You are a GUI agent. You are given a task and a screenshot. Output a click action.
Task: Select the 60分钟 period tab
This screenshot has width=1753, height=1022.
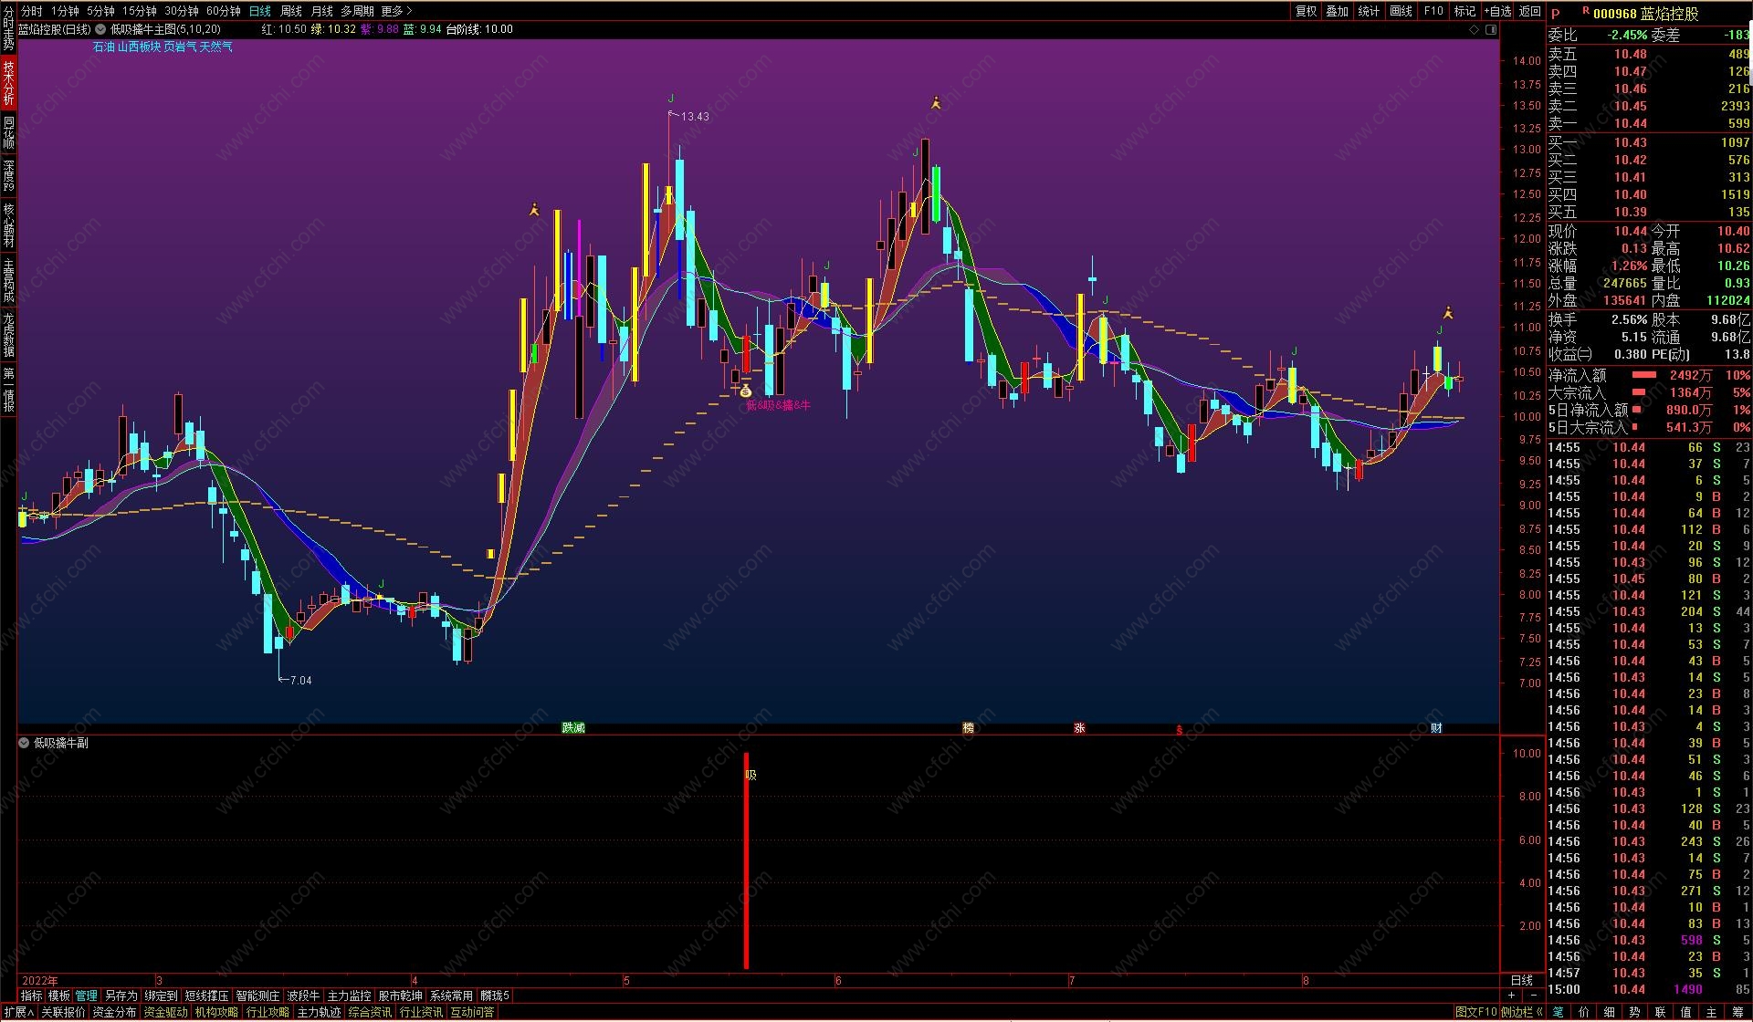pos(223,11)
